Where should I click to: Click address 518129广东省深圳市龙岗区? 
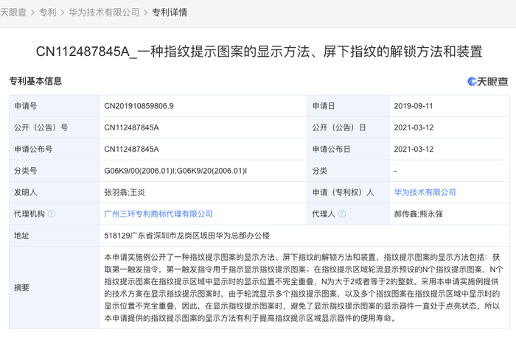(x=187, y=236)
